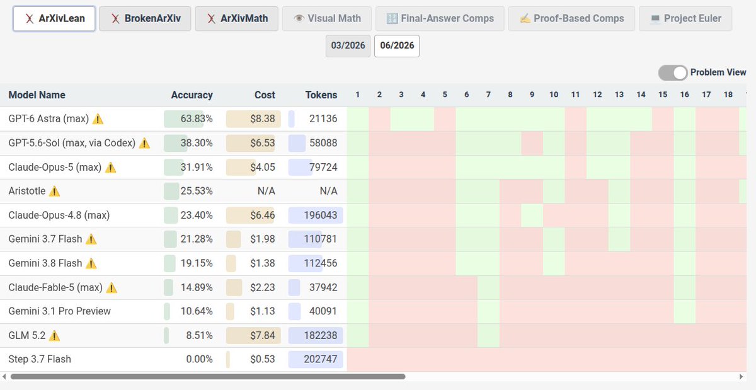Select the Claude-Opus-4.8 (max) model name

[59, 215]
